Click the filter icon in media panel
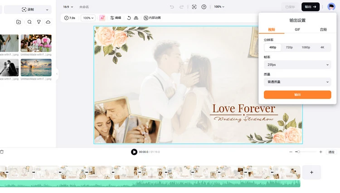340x193 pixels. (39, 22)
